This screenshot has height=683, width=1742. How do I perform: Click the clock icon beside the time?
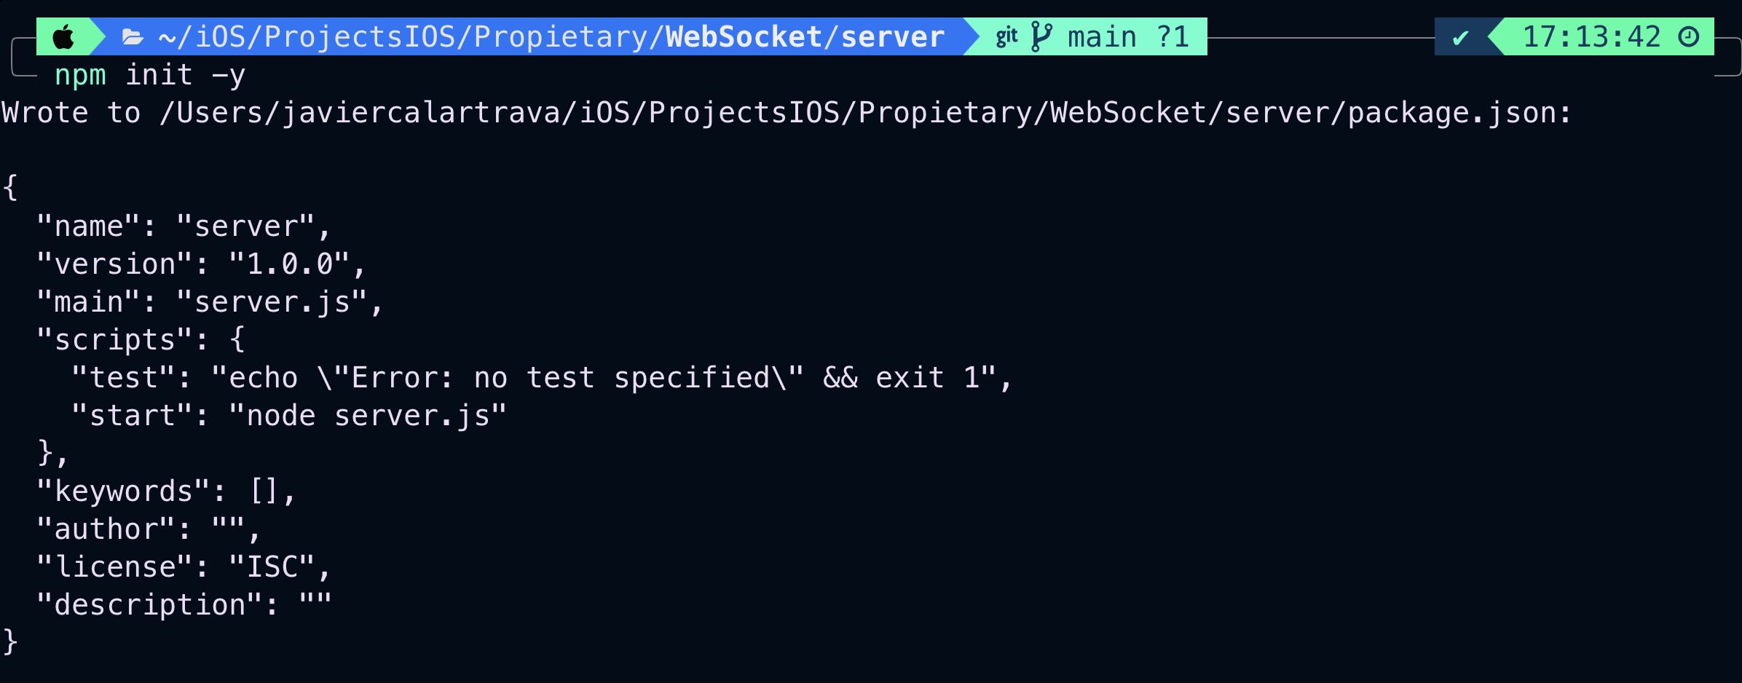1688,36
